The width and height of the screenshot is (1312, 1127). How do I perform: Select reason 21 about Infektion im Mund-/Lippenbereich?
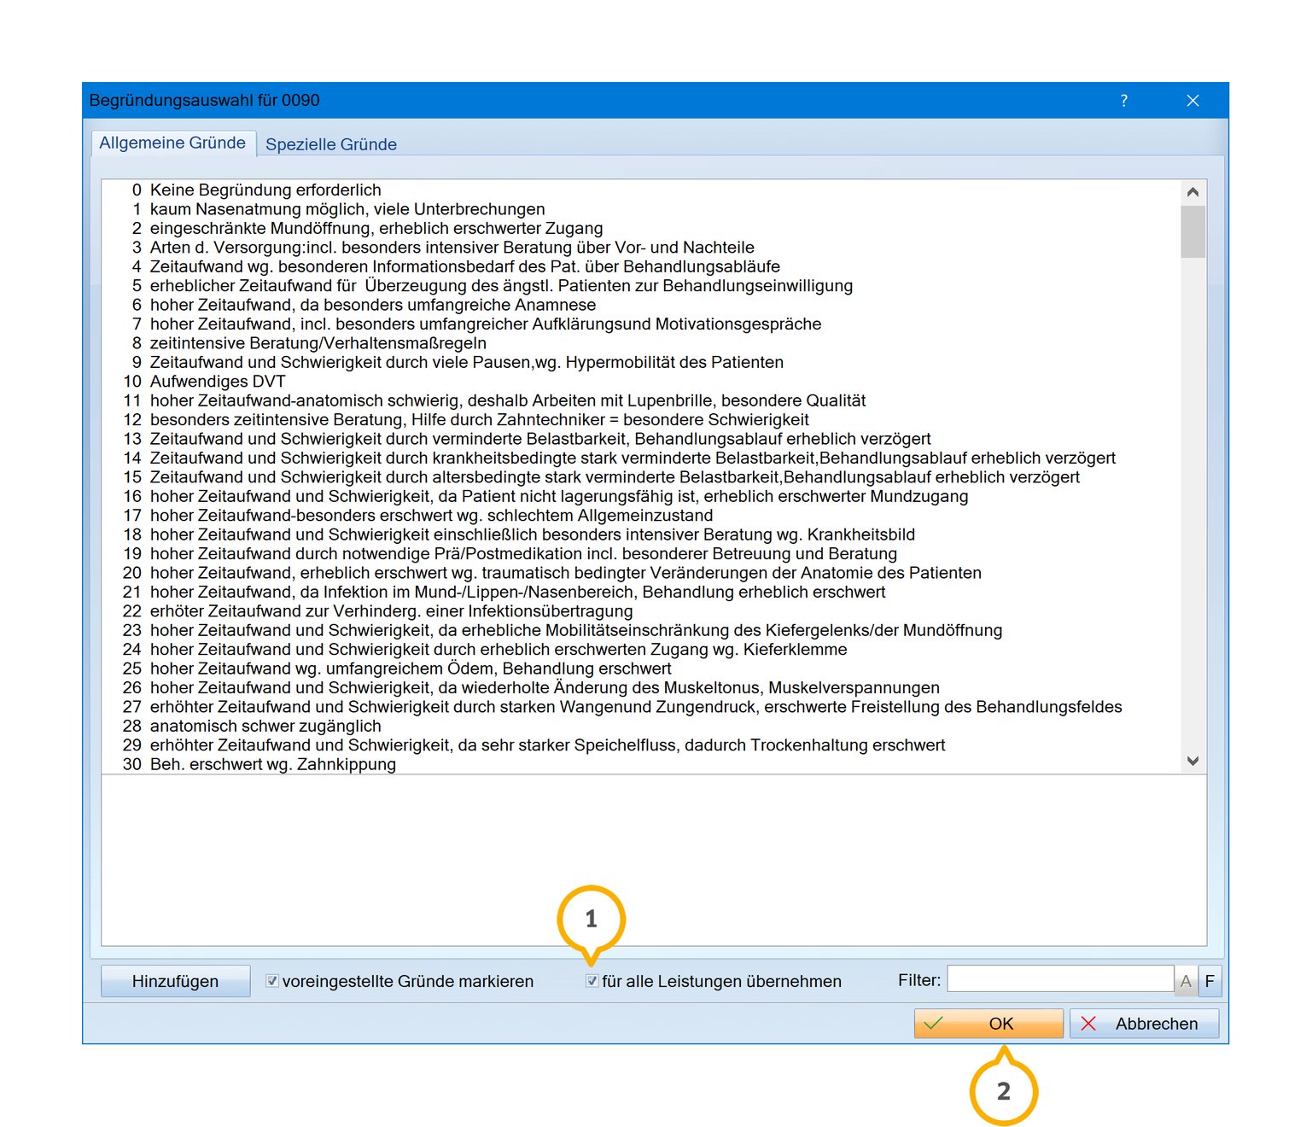coord(640,592)
